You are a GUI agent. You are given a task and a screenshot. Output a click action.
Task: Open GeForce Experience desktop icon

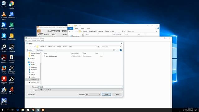click(x=12, y=48)
